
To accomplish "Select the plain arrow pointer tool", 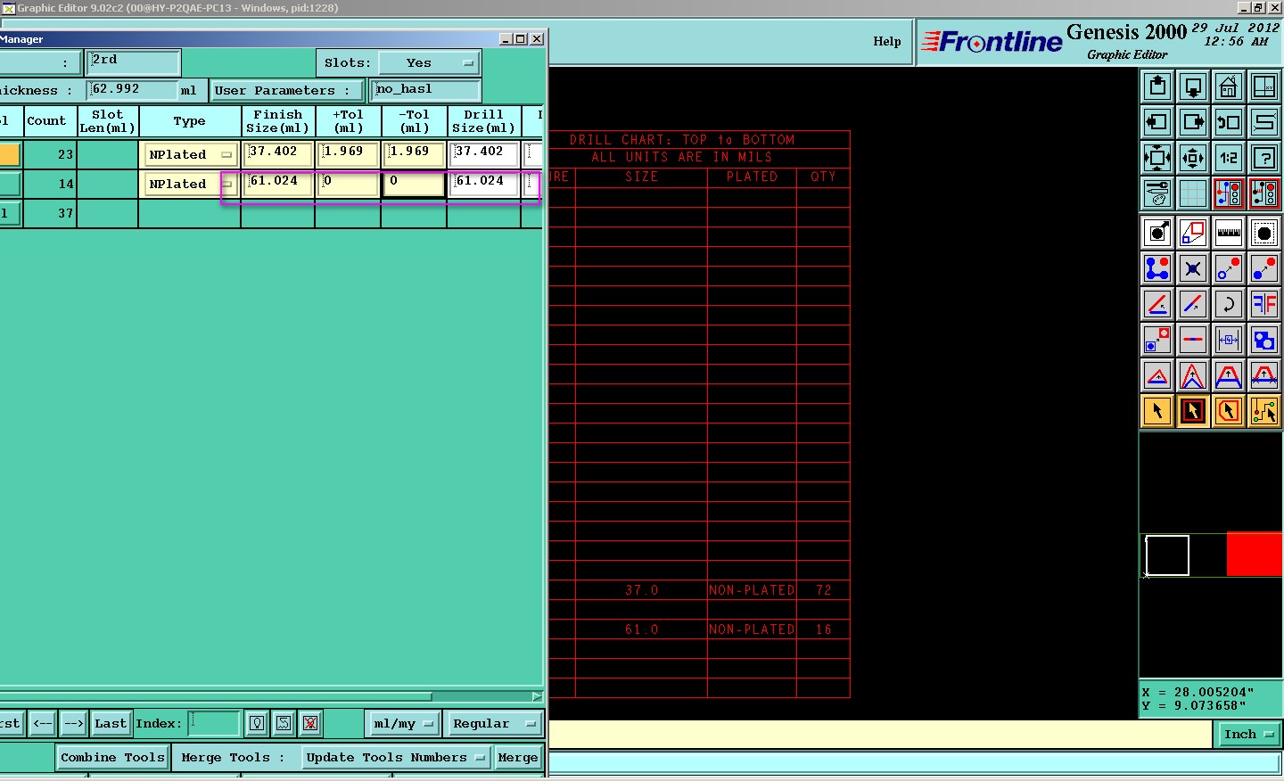I will [x=1157, y=411].
